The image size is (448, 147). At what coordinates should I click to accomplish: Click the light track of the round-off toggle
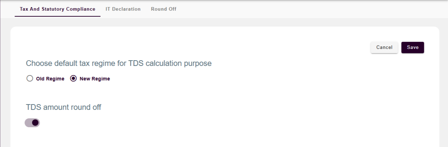coord(28,123)
